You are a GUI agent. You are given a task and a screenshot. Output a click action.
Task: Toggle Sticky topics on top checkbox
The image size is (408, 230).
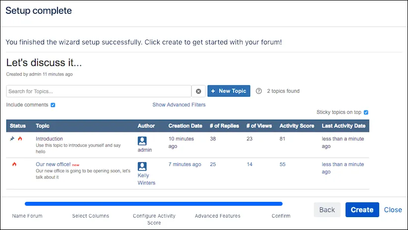click(x=366, y=112)
